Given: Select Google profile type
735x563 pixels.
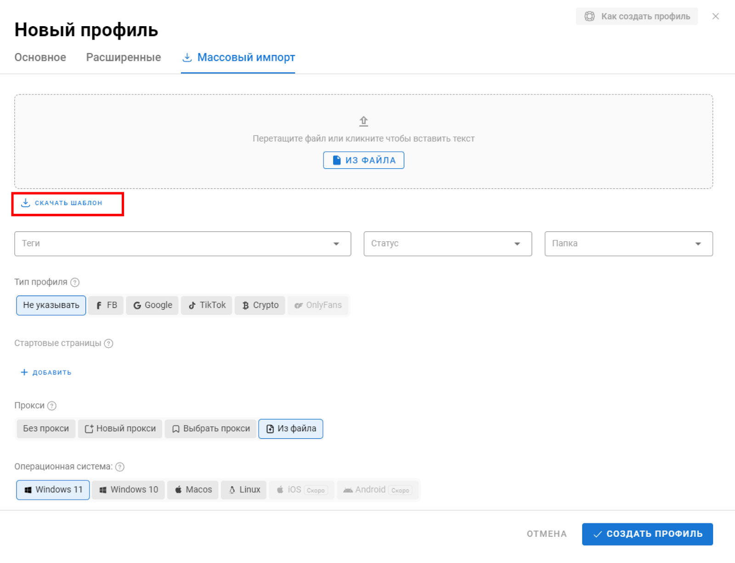Looking at the screenshot, I should click(153, 305).
